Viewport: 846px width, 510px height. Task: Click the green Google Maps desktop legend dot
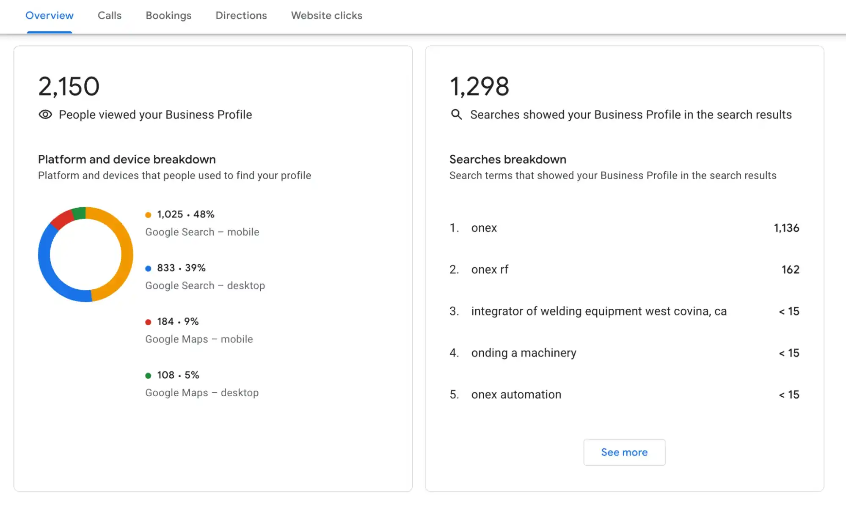pos(148,376)
